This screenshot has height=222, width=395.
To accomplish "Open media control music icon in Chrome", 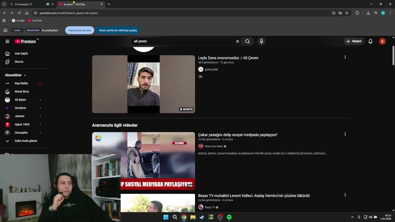I will (376, 13).
